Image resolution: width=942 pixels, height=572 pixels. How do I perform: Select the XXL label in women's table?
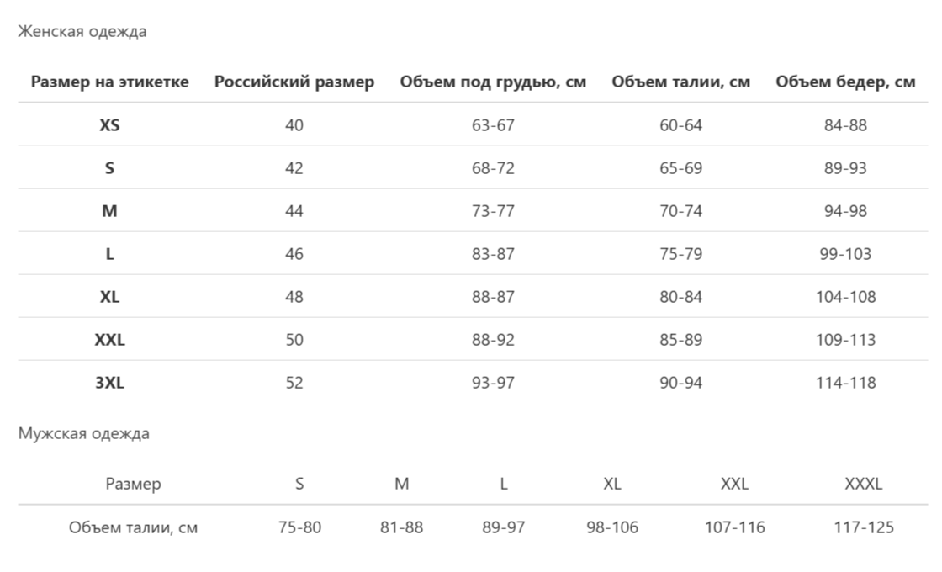tap(109, 340)
